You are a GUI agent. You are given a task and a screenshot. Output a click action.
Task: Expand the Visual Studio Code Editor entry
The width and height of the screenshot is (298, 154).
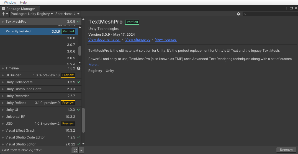click(x=3, y=137)
